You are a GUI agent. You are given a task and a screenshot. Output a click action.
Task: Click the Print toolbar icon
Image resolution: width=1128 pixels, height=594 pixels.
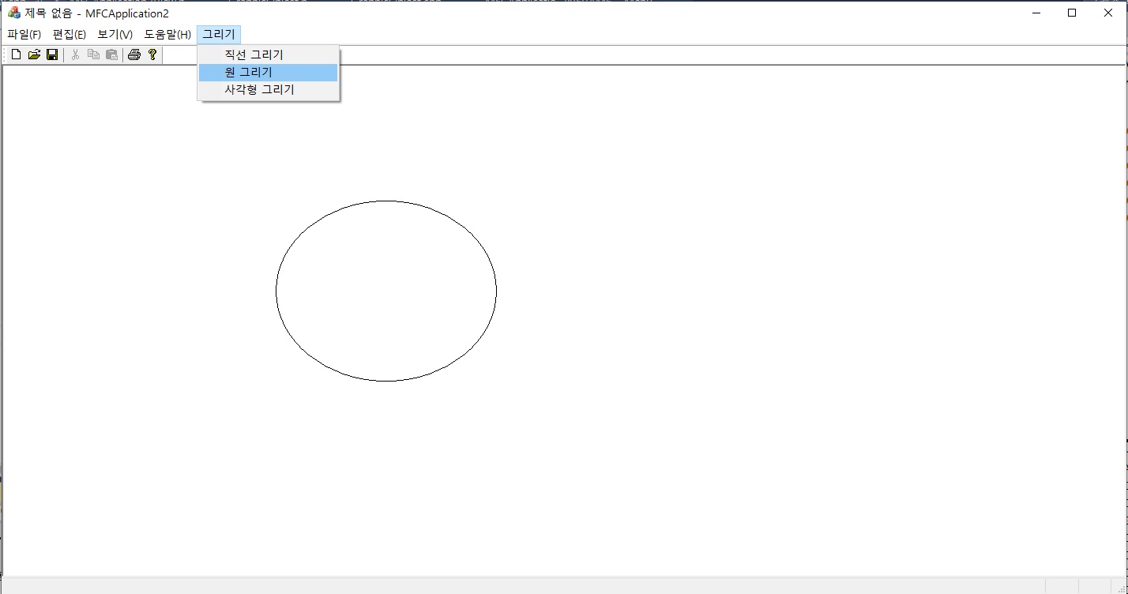click(x=134, y=55)
